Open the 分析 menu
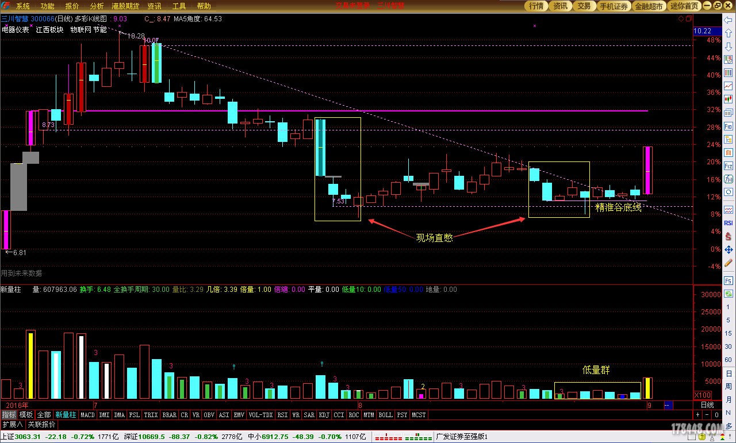This screenshot has width=736, height=443. (97, 6)
